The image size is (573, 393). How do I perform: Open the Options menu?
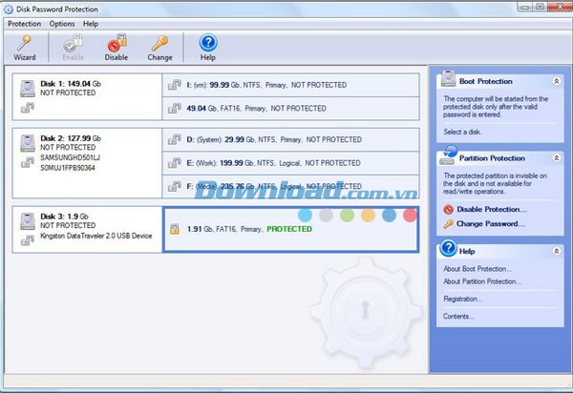pyautogui.click(x=62, y=24)
